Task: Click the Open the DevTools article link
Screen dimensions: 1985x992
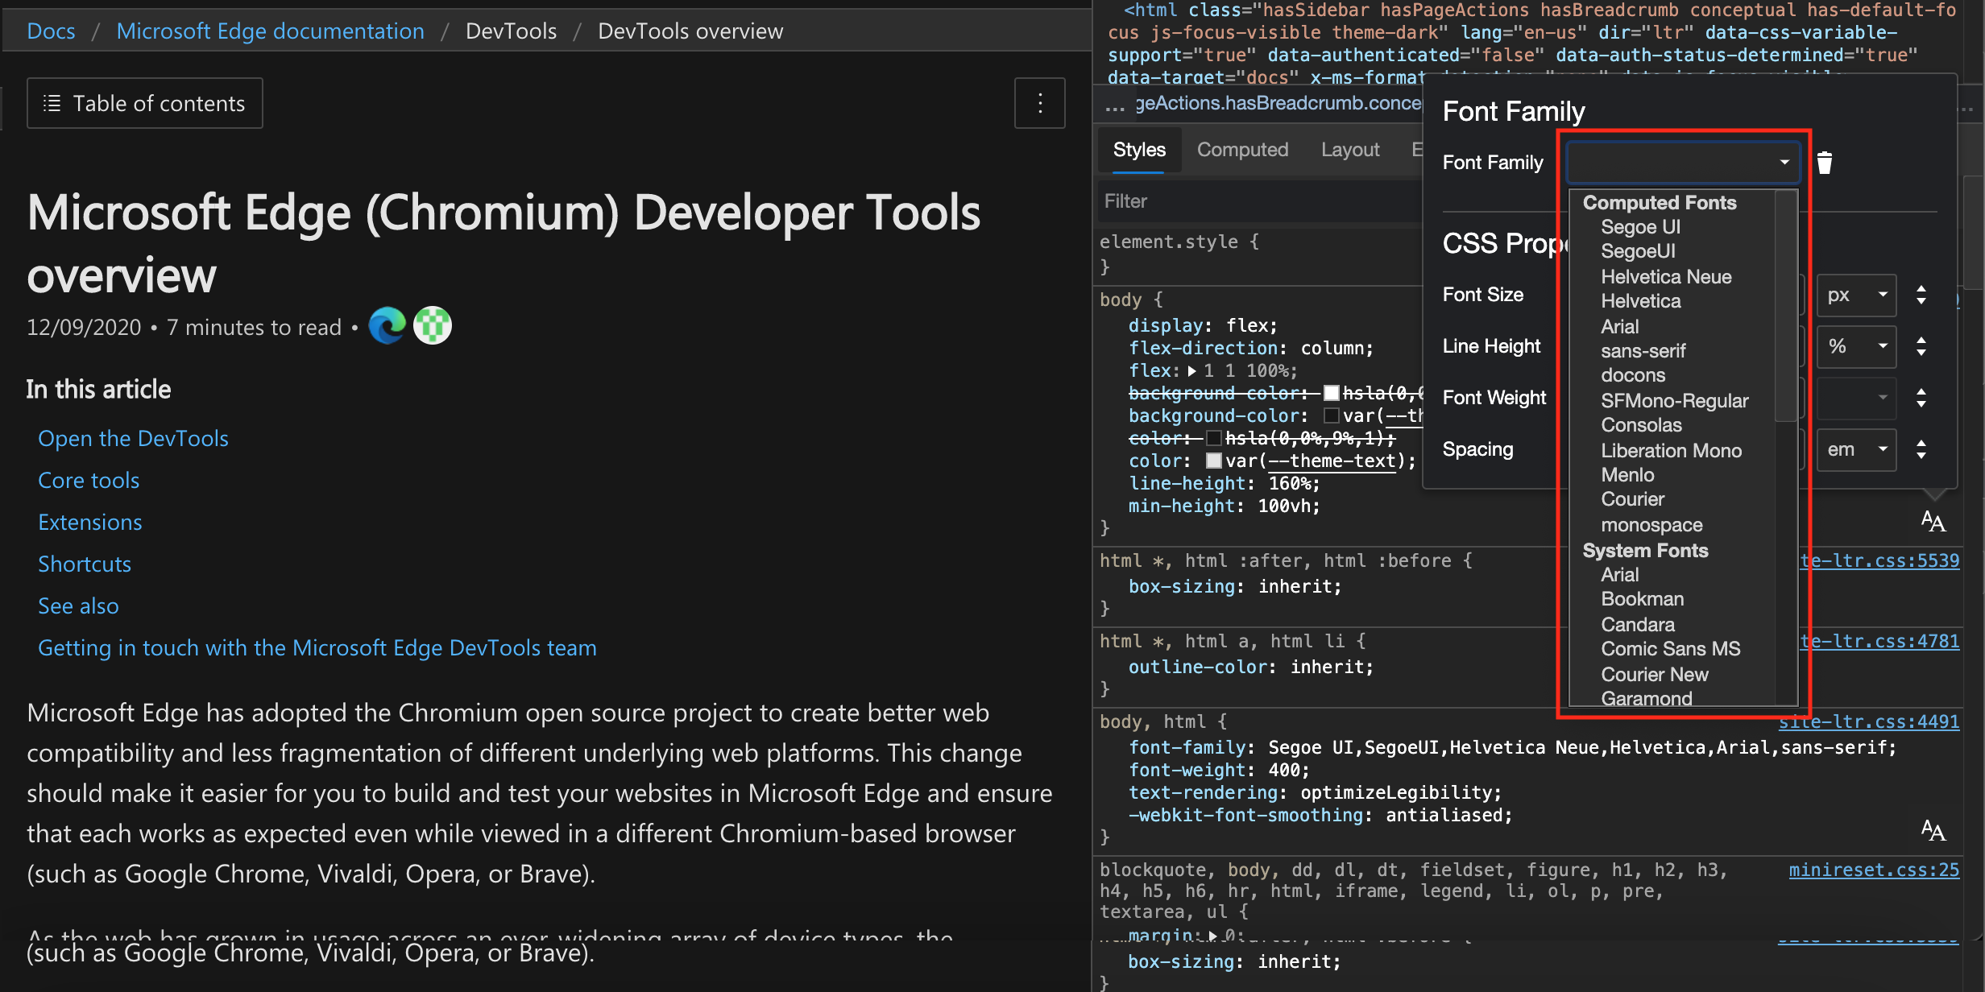Action: point(135,438)
